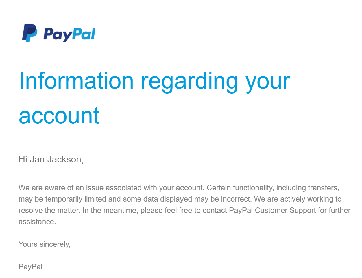Click the PayPal double-P logo icon
362x278 pixels.
point(29,33)
